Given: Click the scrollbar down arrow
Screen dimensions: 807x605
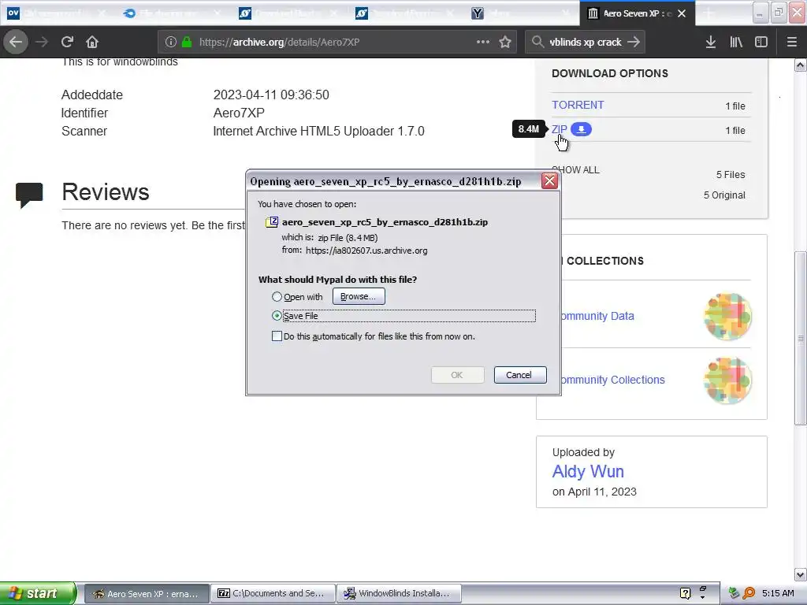Looking at the screenshot, I should click(x=801, y=574).
